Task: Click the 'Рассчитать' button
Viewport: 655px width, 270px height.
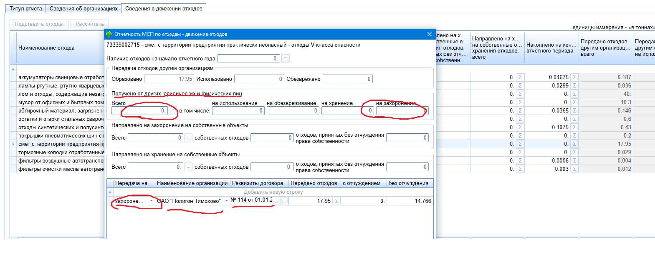Action: pos(89,24)
